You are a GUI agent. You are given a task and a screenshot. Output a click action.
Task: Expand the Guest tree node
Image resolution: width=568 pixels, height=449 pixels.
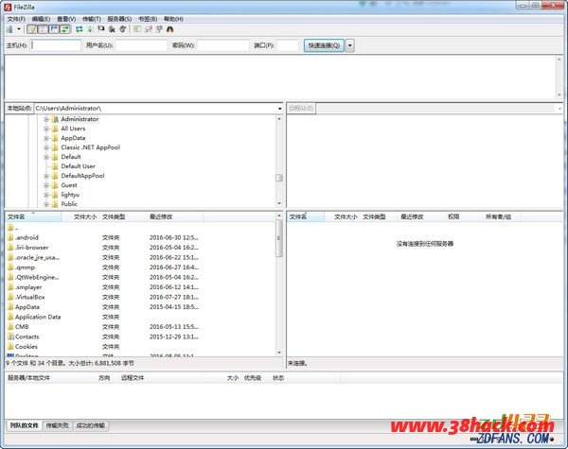click(46, 185)
